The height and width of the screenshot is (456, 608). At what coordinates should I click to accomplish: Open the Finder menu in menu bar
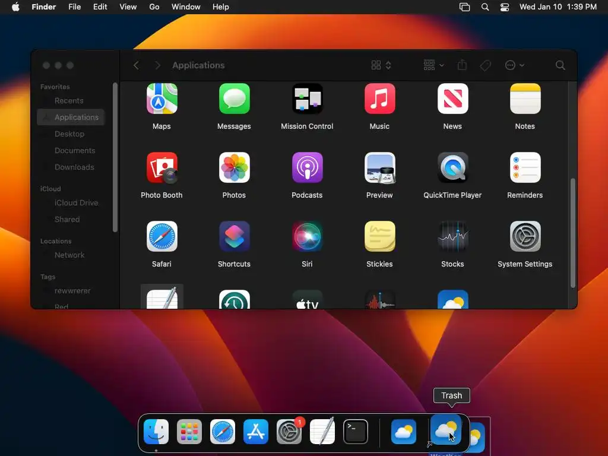click(x=44, y=7)
